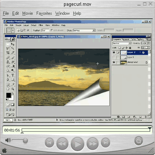
Task: Open the QuickTime Movie menu
Action: click(28, 13)
